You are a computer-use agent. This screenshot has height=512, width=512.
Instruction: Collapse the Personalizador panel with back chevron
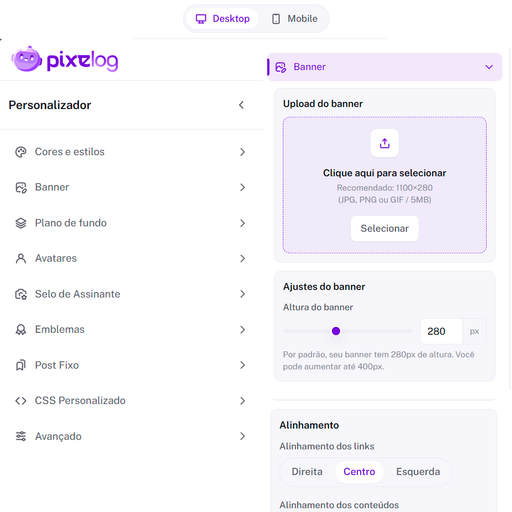pos(241,105)
